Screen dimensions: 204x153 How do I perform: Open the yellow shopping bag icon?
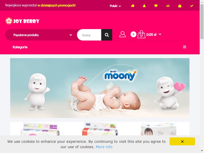[x=180, y=6]
